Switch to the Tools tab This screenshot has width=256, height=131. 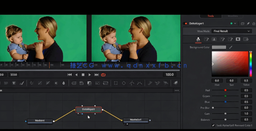[x=211, y=16]
